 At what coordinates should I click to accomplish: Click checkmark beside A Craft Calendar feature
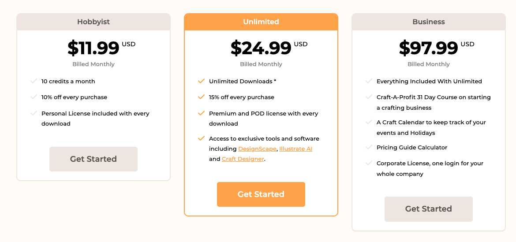coord(369,122)
